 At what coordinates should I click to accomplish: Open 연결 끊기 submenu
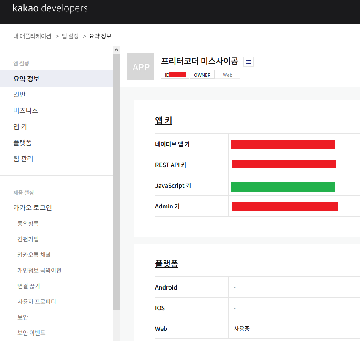point(29,286)
